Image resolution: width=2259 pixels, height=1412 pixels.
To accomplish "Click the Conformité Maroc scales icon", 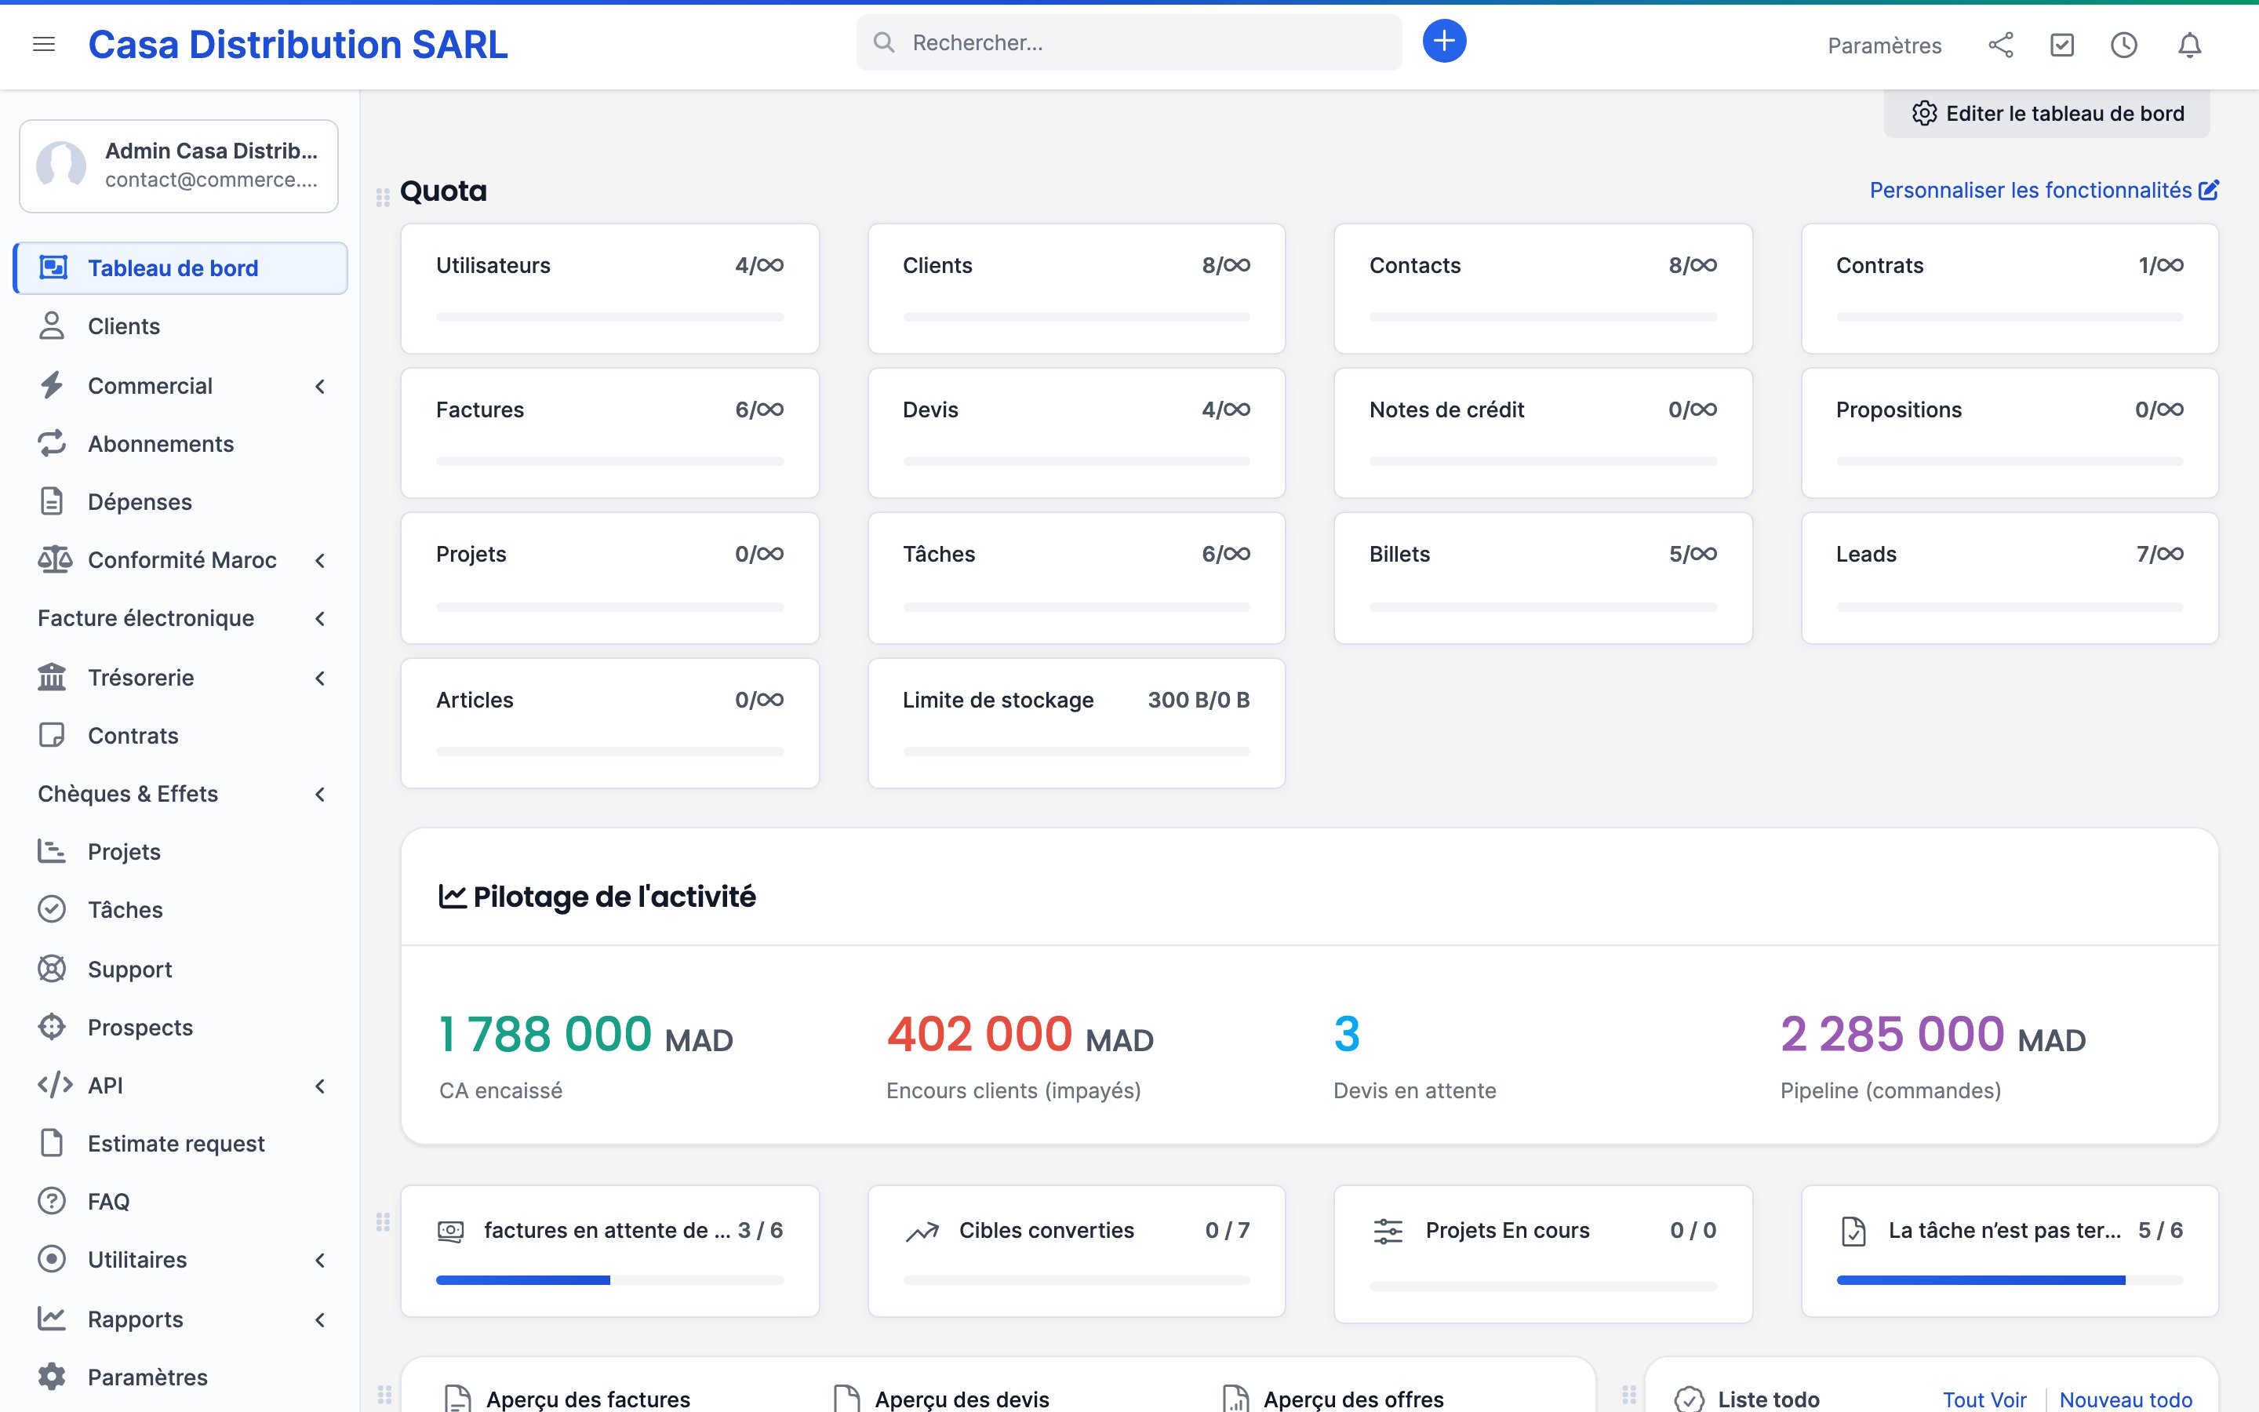I will pyautogui.click(x=55, y=559).
